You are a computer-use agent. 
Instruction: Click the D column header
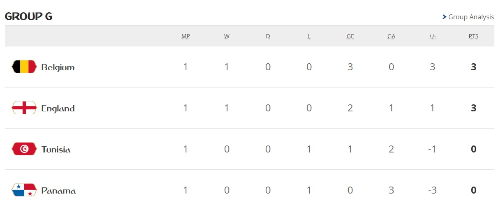pos(268,36)
